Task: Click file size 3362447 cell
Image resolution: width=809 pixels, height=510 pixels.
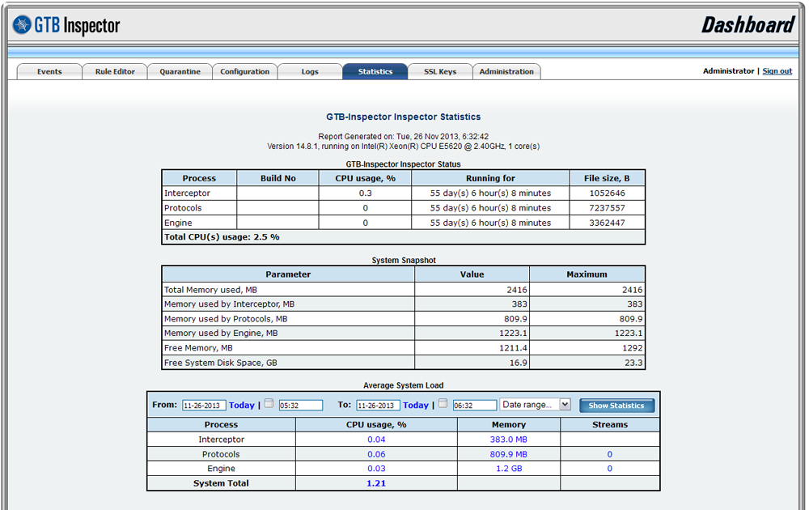Action: tap(608, 223)
